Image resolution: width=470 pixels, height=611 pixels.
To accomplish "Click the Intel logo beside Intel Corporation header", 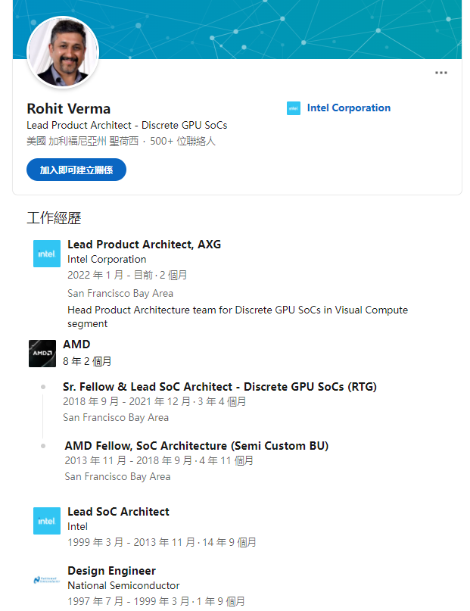I will point(294,108).
